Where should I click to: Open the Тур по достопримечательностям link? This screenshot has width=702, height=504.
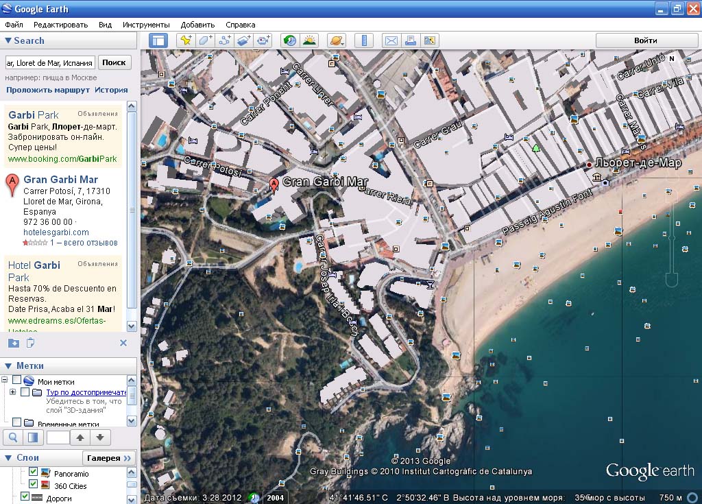pyautogui.click(x=86, y=392)
